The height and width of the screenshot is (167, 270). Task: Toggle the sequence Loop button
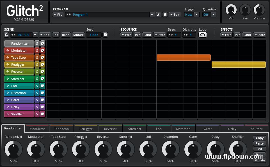[202, 35]
